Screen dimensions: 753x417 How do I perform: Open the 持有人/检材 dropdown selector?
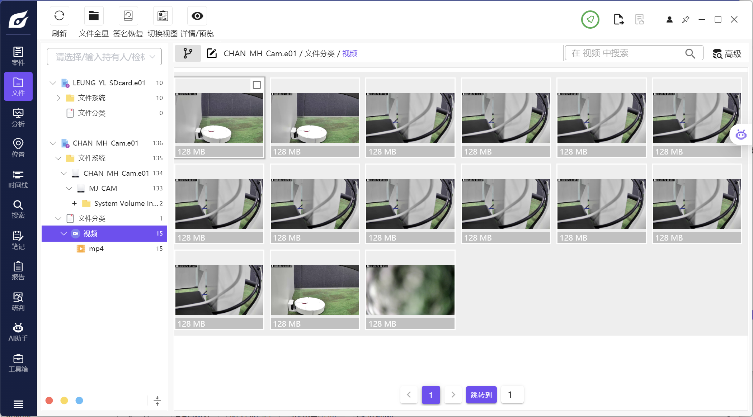tap(104, 57)
